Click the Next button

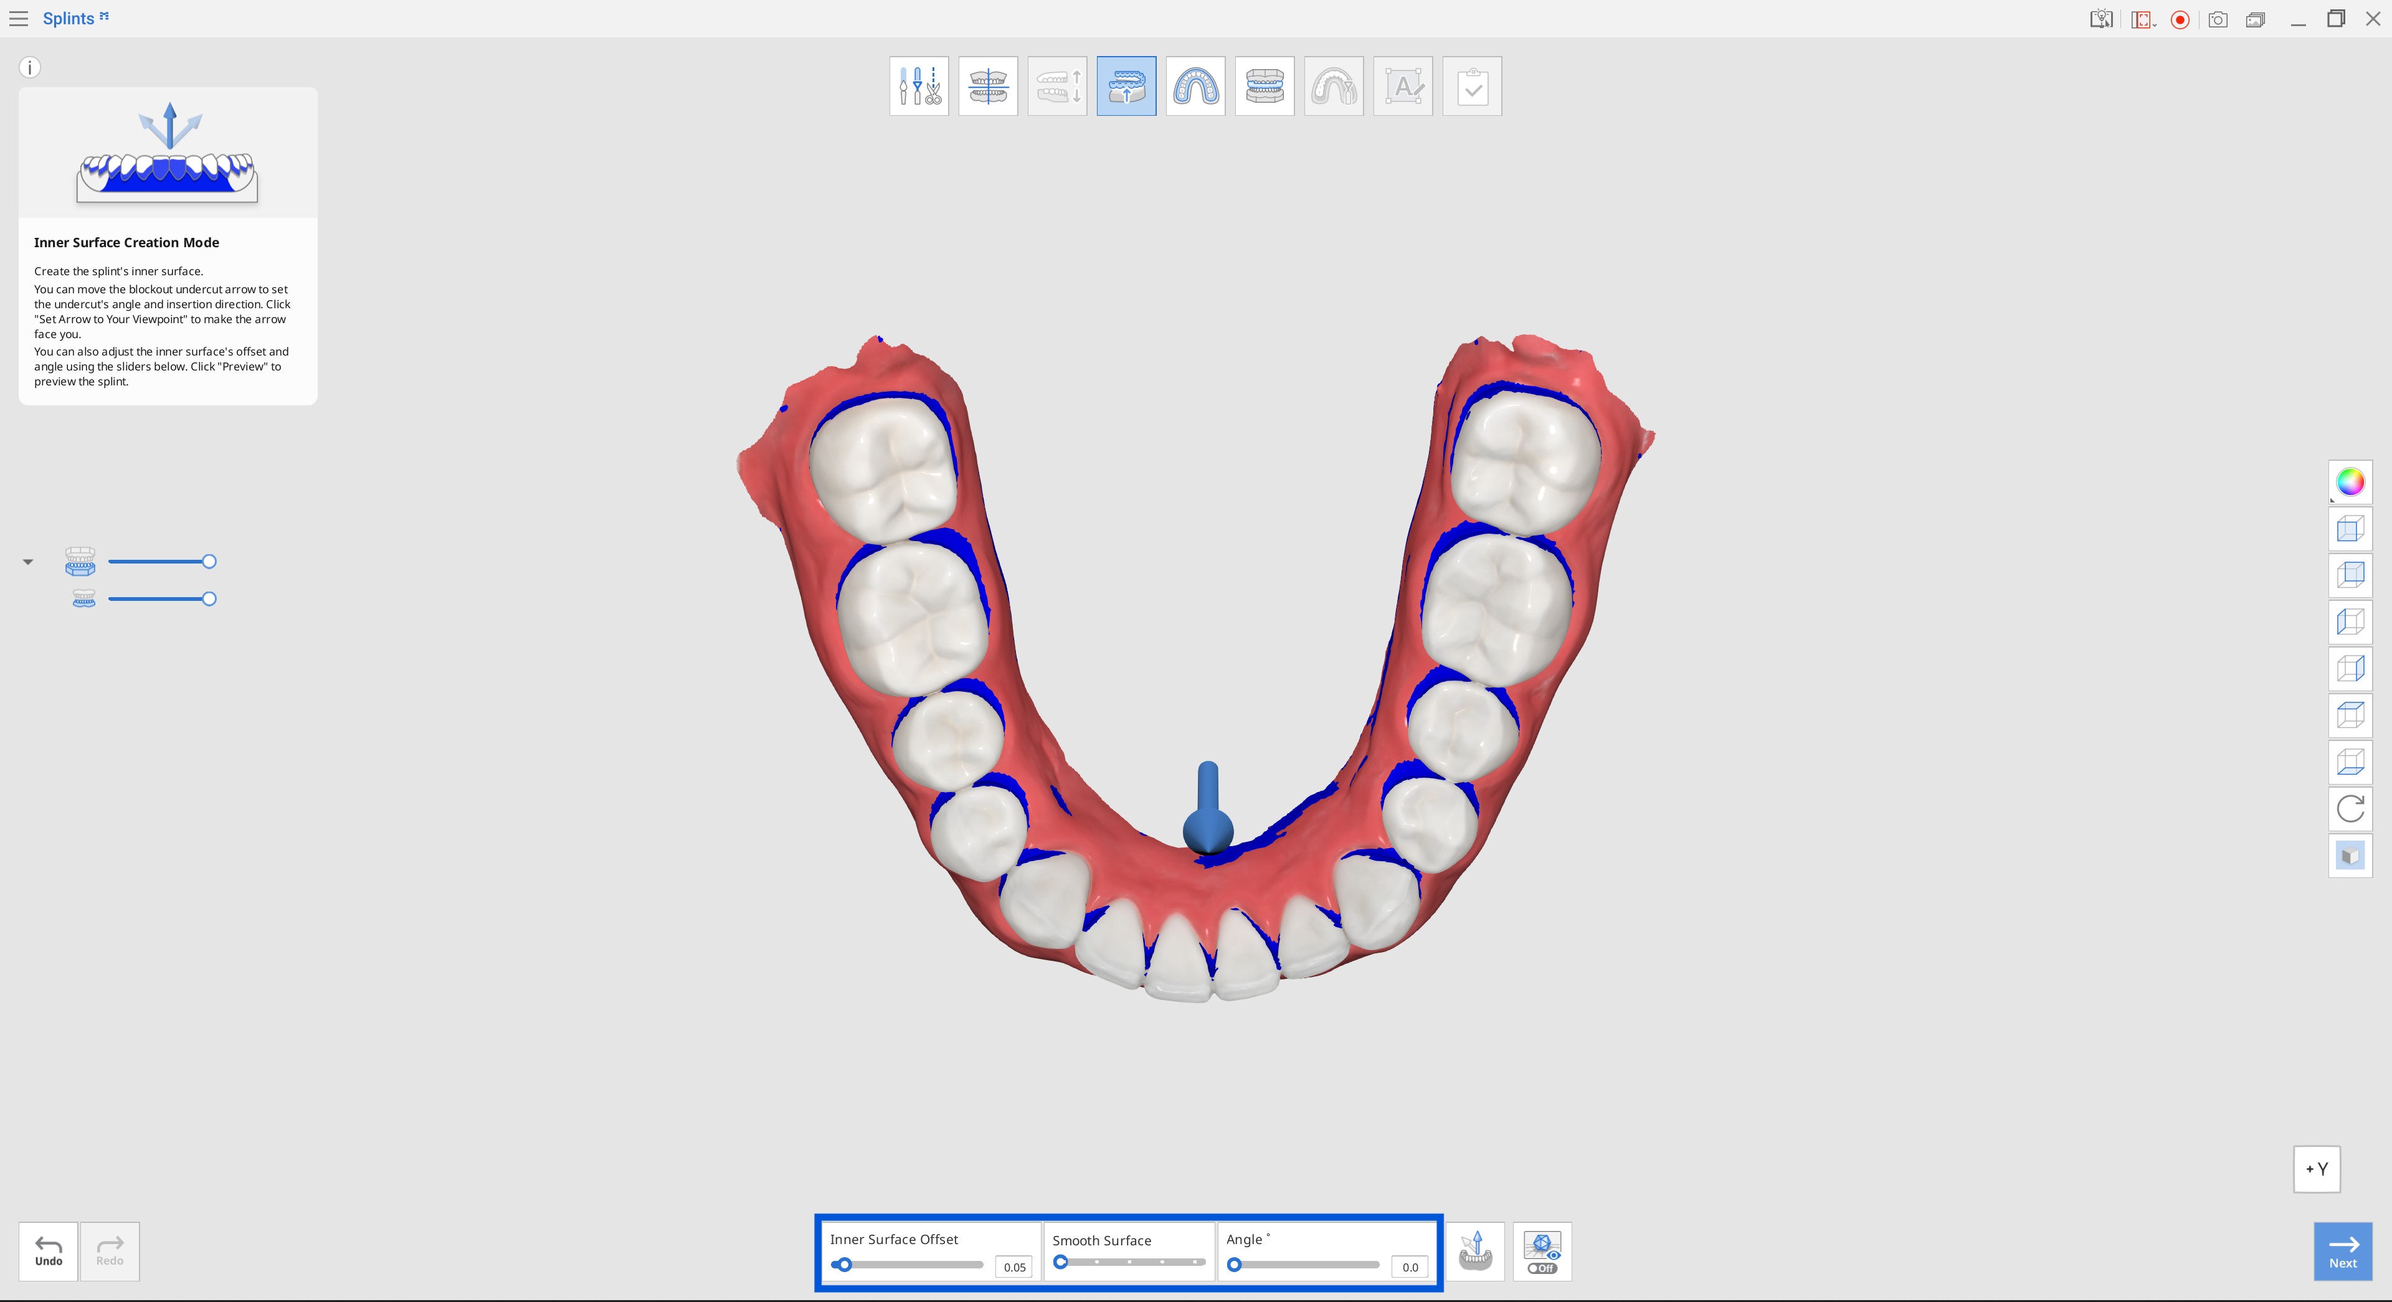click(x=2343, y=1252)
